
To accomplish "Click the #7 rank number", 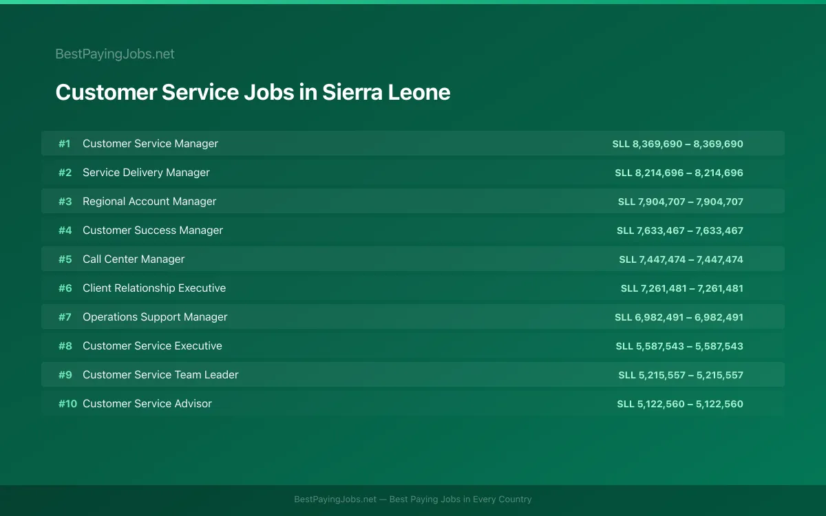I will 65,317.
